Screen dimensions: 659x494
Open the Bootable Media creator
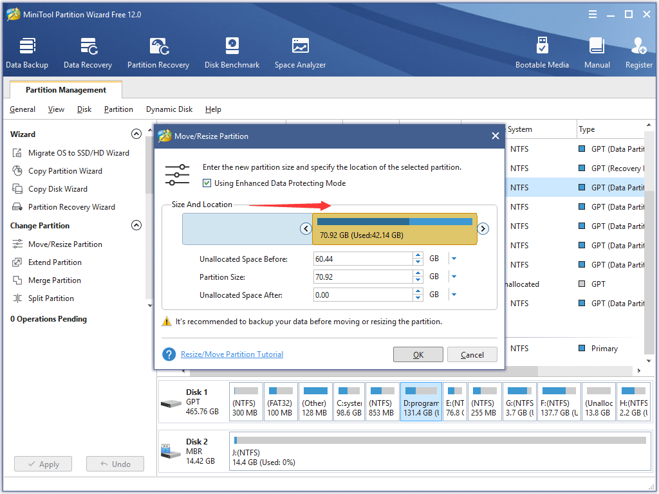(543, 51)
